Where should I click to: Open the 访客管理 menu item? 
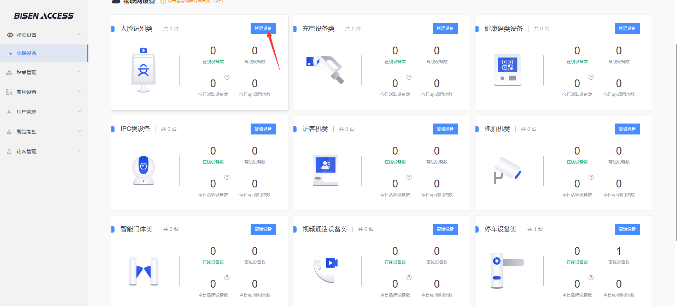pos(27,151)
